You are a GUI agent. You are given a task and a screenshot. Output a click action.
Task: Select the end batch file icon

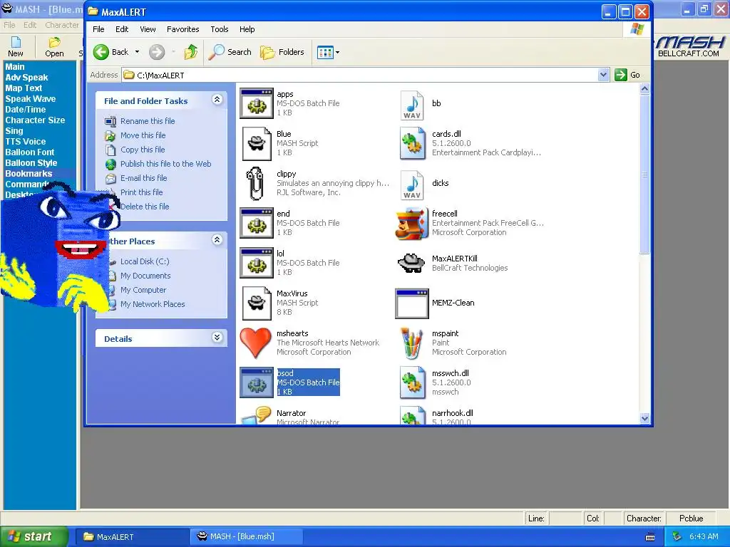point(256,223)
